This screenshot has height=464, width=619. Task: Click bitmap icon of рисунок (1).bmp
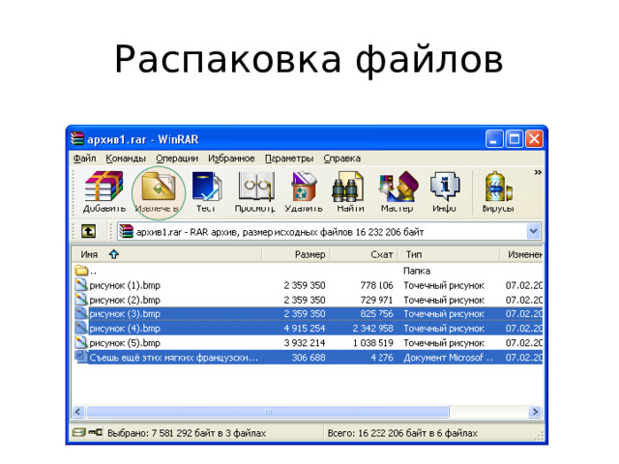click(x=80, y=285)
